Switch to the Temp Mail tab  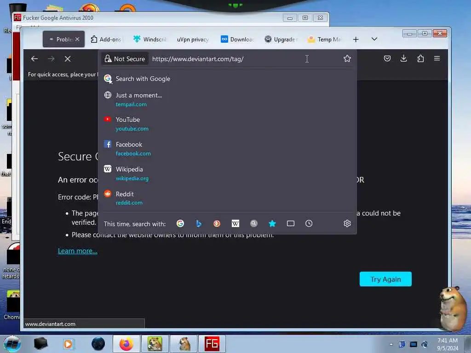(325, 40)
